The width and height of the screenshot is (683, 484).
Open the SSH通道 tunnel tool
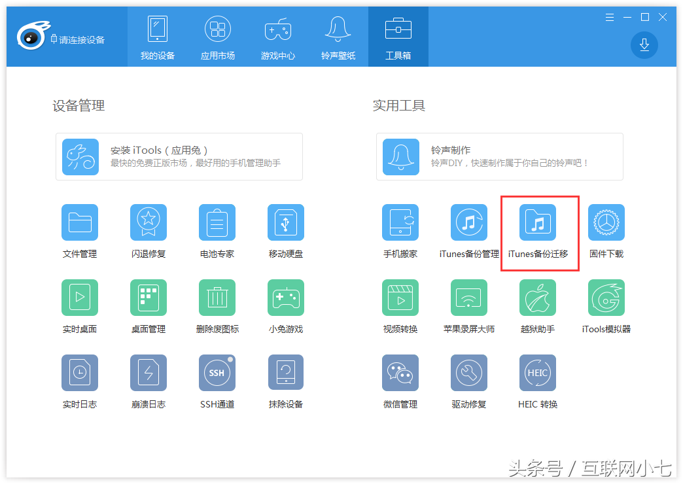pos(217,373)
